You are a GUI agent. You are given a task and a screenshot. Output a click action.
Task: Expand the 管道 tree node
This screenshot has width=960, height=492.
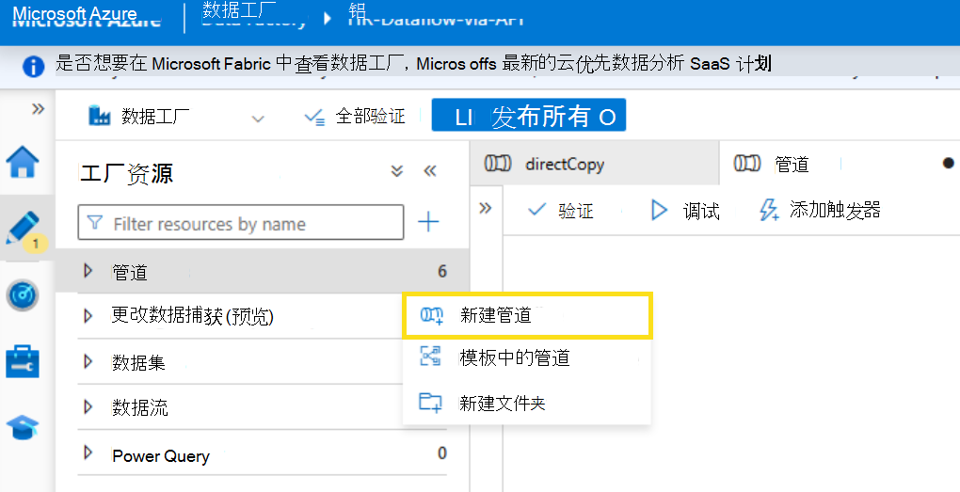[x=88, y=271]
